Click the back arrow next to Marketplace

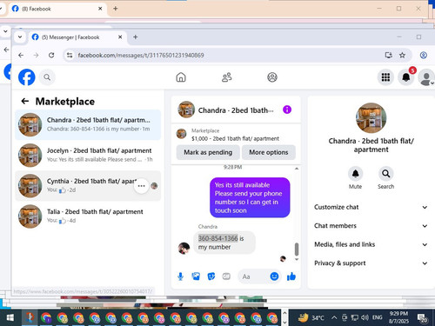[x=25, y=101]
